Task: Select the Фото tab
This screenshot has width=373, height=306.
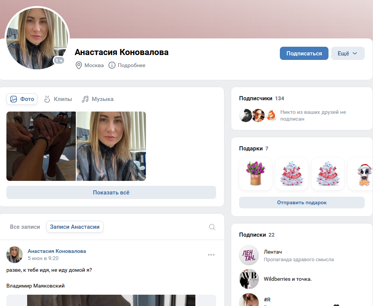Action: [22, 99]
